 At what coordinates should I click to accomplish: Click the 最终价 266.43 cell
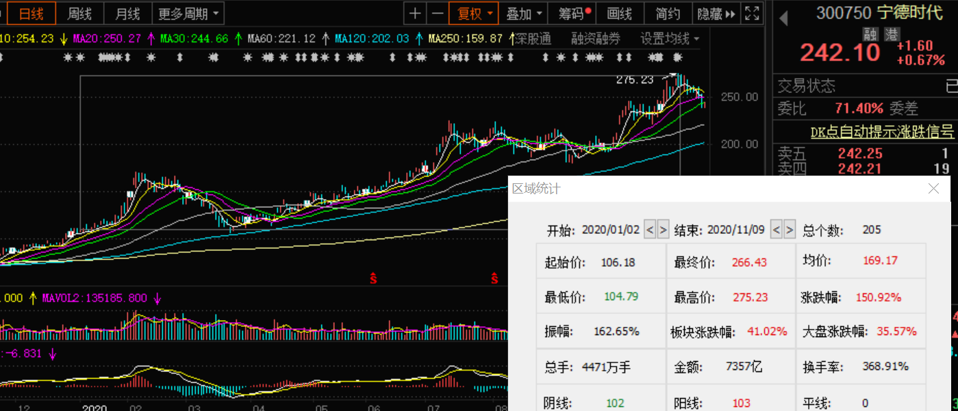(x=731, y=261)
